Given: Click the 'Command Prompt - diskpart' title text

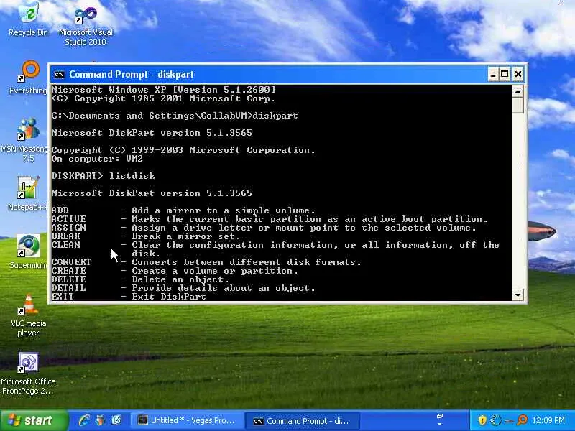Looking at the screenshot, I should [132, 75].
